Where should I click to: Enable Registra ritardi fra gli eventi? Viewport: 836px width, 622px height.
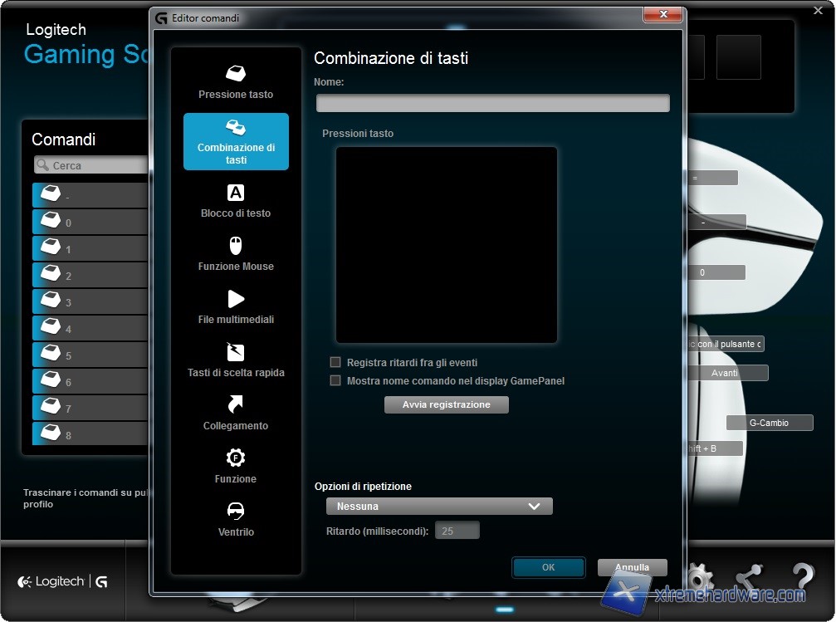pyautogui.click(x=335, y=362)
